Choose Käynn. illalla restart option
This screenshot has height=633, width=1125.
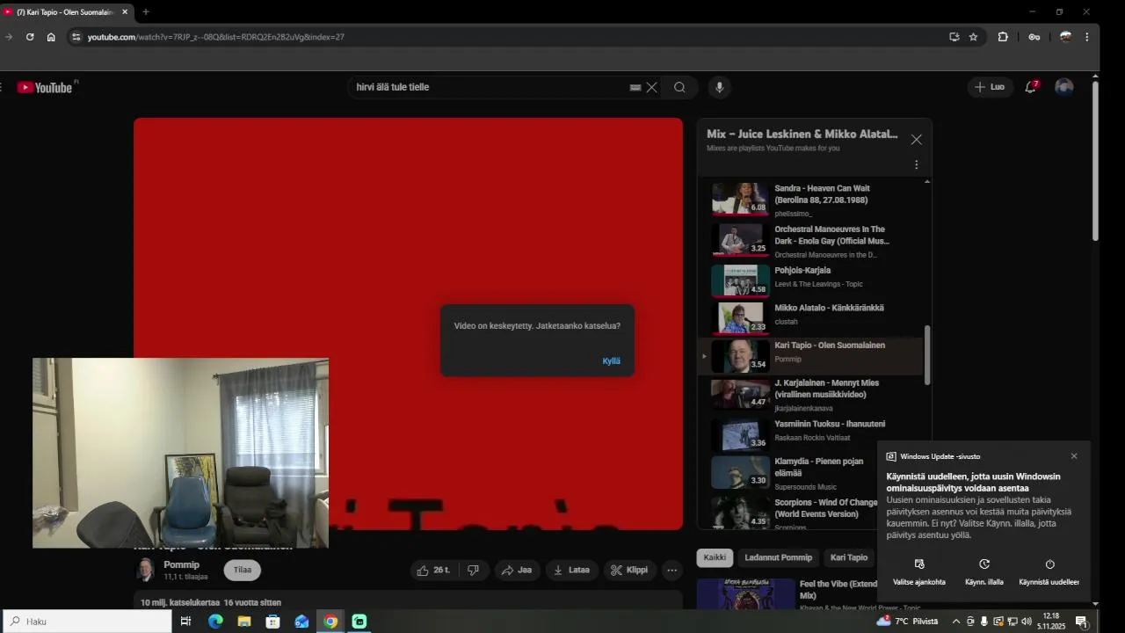[x=984, y=572]
